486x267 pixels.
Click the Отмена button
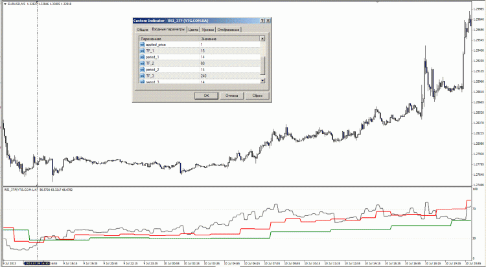click(x=231, y=94)
